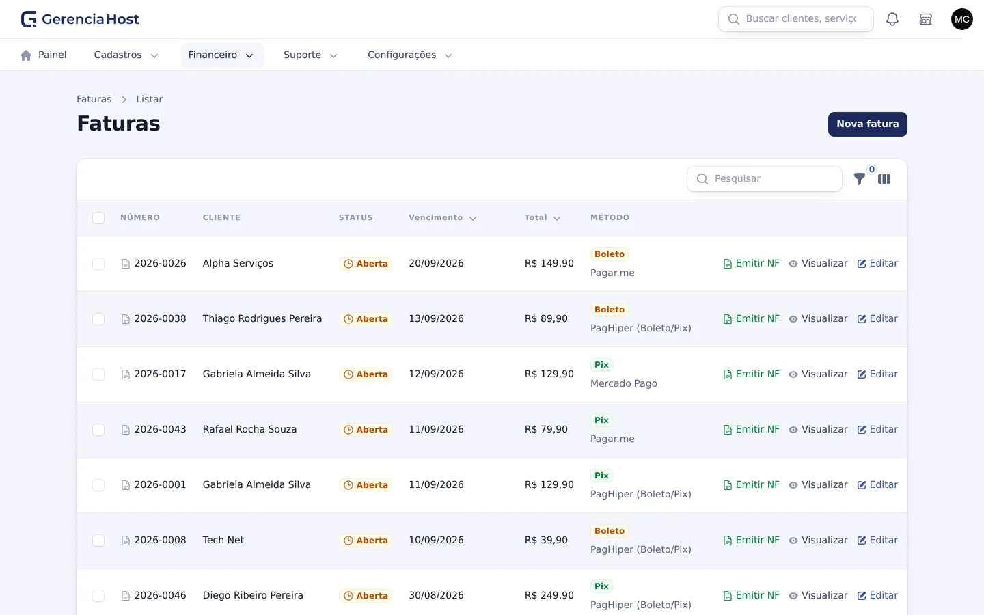Click Visualizar for Rafael Rocha Souza invoice
The image size is (984, 615).
(x=818, y=430)
